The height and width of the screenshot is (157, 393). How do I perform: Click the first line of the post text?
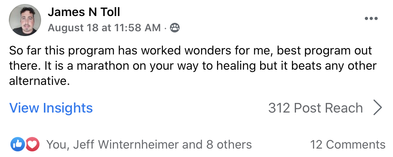click(x=190, y=51)
